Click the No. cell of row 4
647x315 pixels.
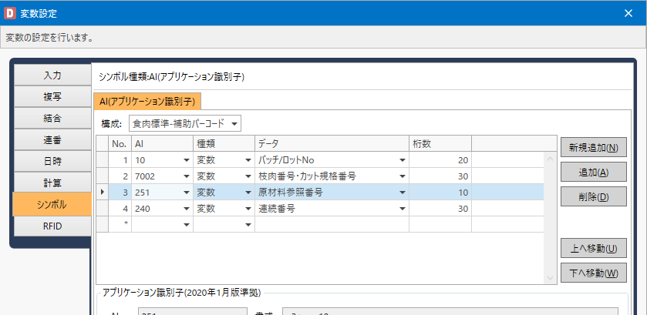120,208
